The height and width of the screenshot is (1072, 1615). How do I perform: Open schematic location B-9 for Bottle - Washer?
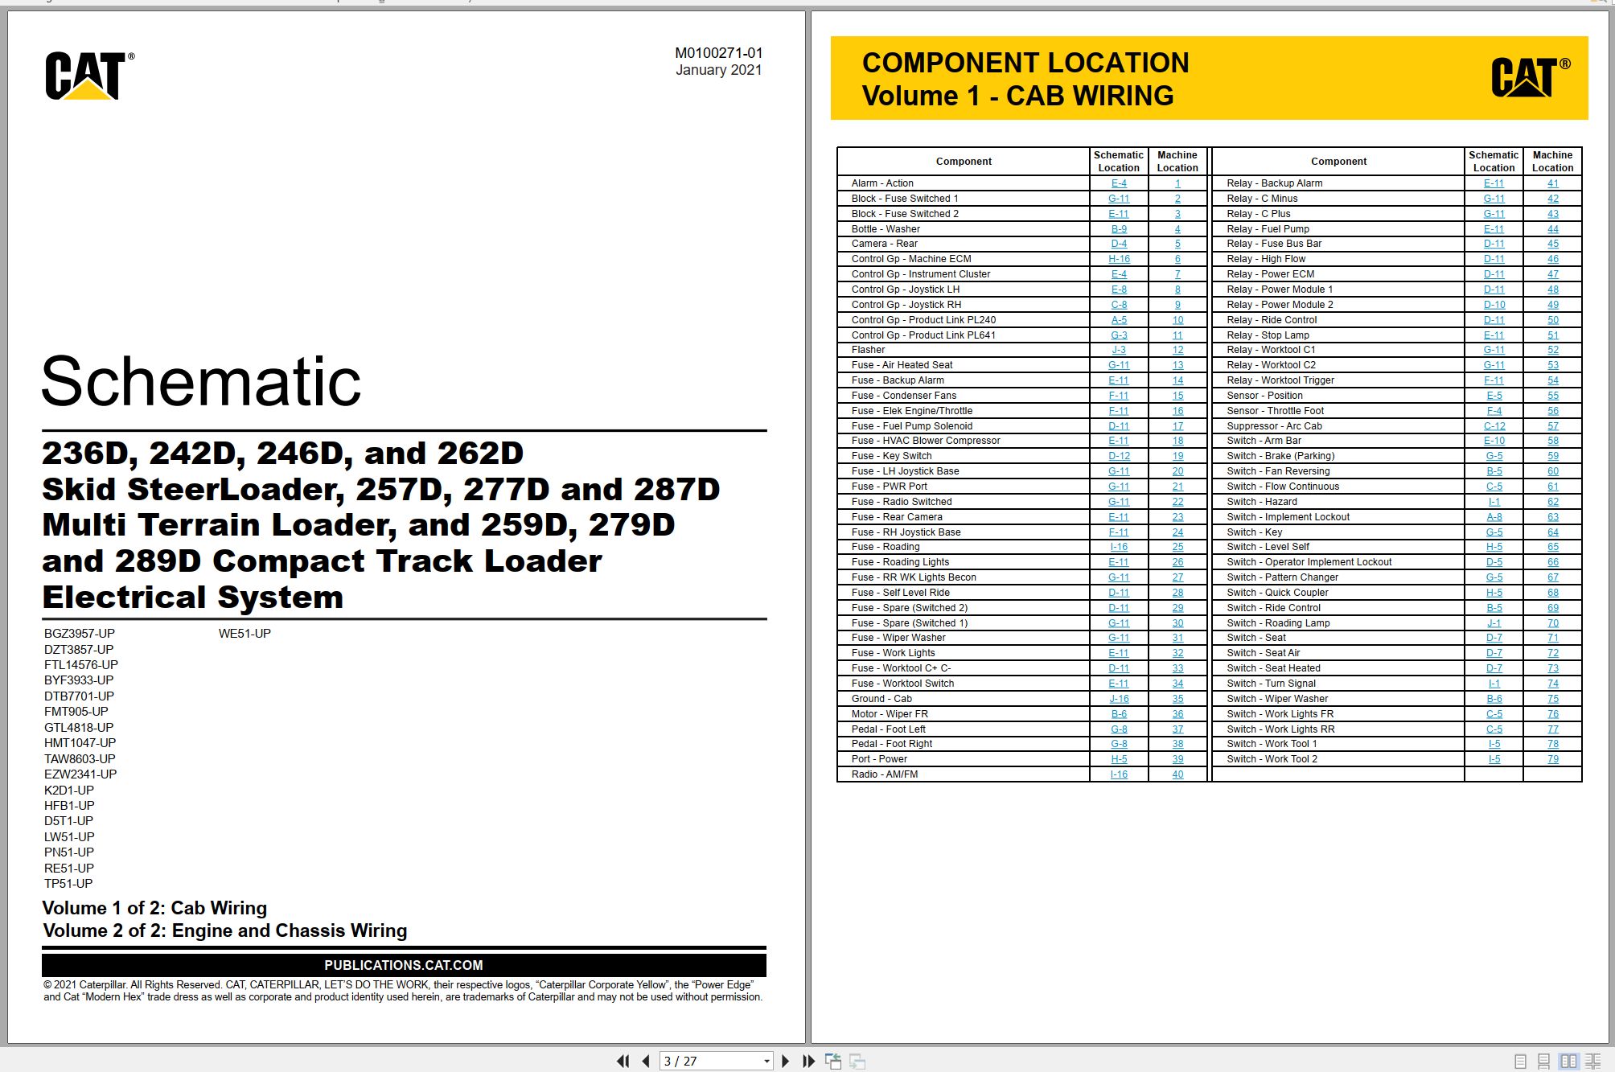click(1119, 229)
